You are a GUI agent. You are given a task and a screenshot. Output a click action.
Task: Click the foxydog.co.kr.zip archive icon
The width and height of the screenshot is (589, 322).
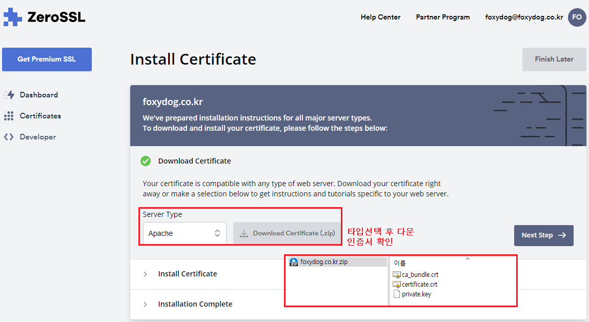pyautogui.click(x=294, y=262)
